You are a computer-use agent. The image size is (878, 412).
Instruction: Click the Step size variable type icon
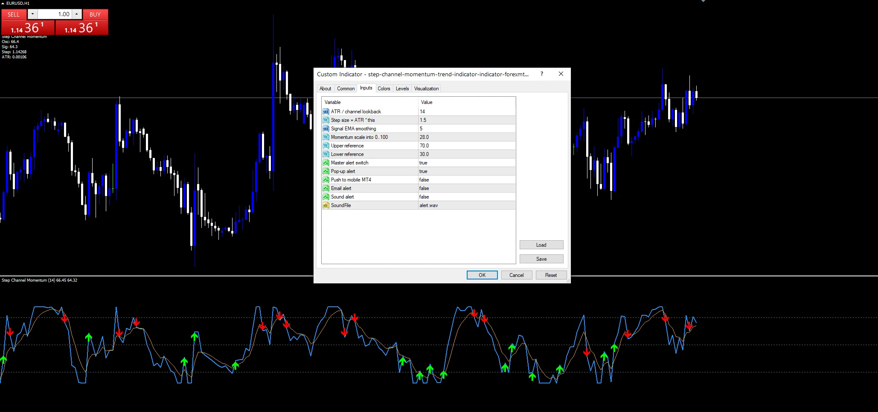tap(326, 120)
